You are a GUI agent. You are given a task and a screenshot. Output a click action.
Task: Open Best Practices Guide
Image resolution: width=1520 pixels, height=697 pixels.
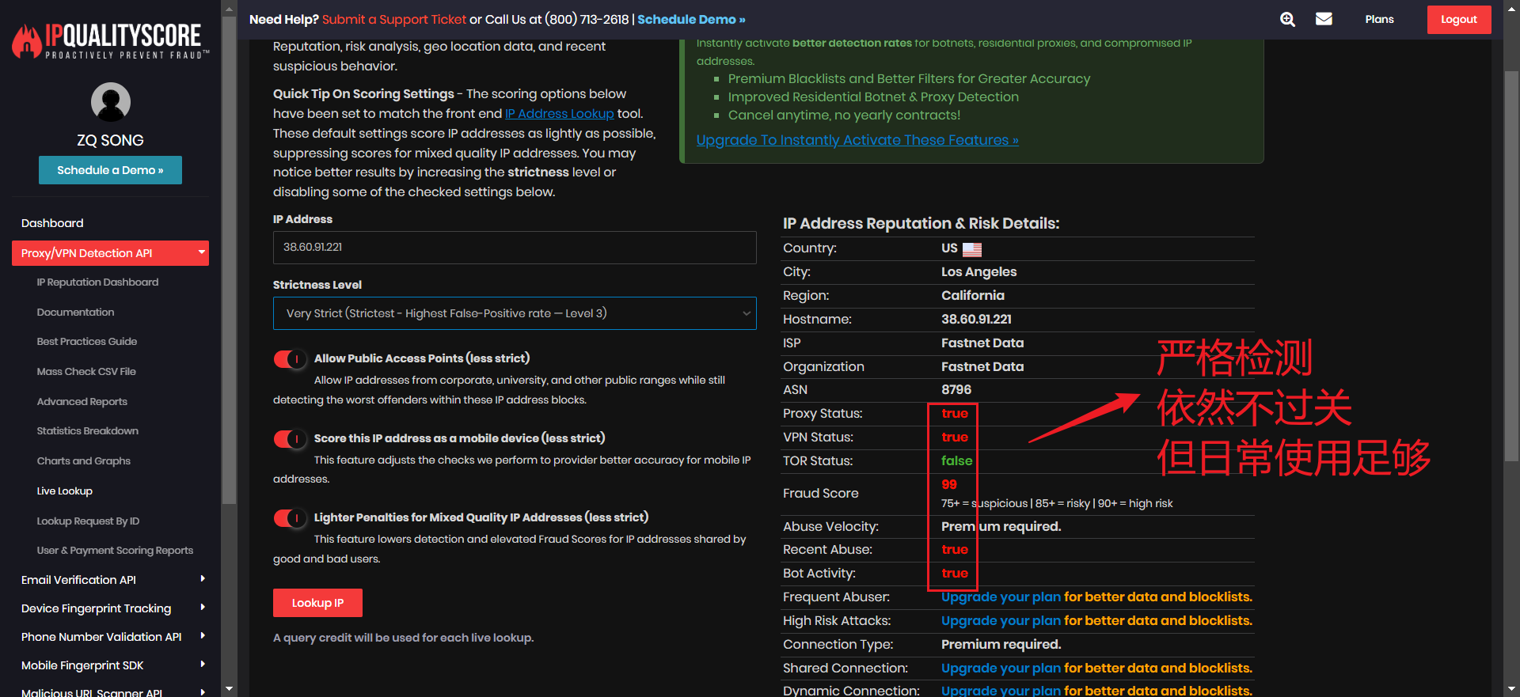pyautogui.click(x=87, y=342)
